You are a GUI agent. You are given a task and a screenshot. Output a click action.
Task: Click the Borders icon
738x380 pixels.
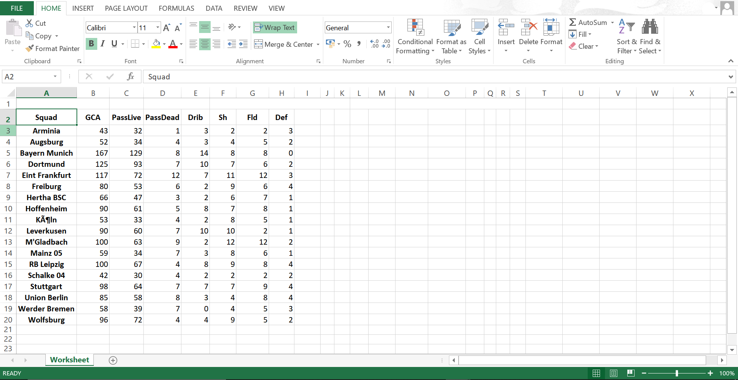(x=135, y=44)
